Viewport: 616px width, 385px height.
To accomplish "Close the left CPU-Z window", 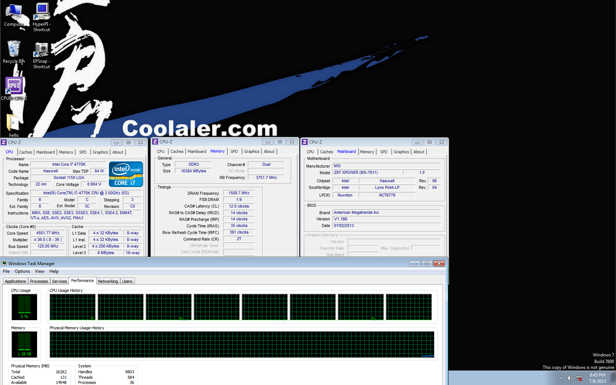I will click(140, 142).
